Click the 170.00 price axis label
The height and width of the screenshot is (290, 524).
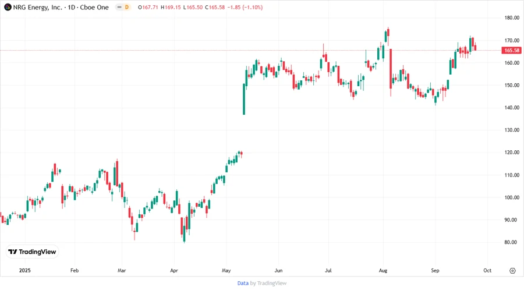pyautogui.click(x=512, y=40)
